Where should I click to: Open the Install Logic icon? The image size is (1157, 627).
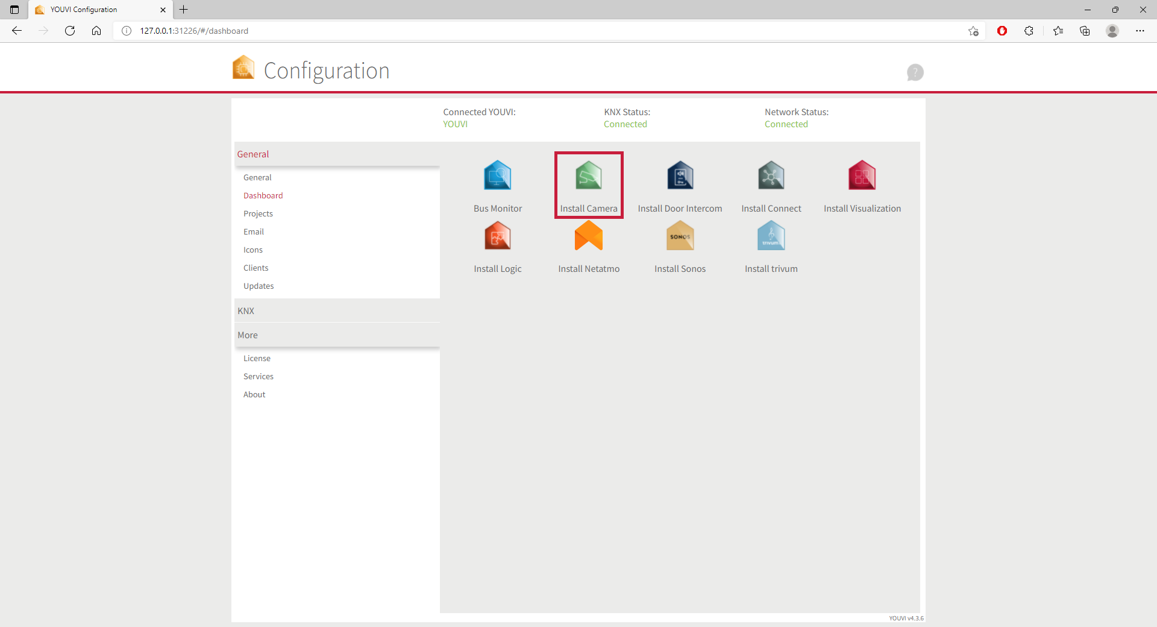[497, 236]
